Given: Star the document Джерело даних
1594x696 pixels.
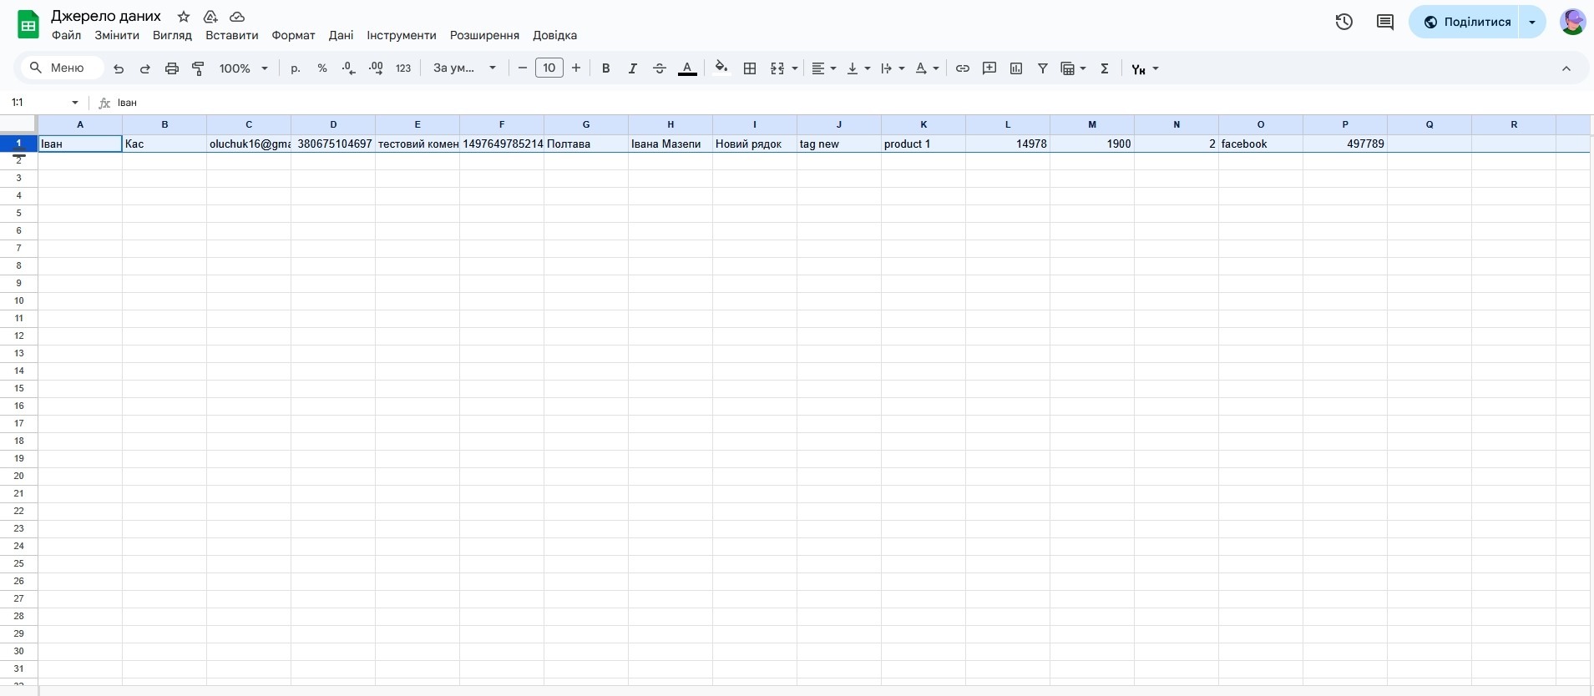Looking at the screenshot, I should click(184, 17).
